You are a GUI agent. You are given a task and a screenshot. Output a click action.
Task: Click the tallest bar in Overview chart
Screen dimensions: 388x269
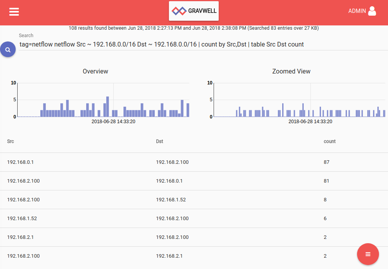click(x=108, y=107)
